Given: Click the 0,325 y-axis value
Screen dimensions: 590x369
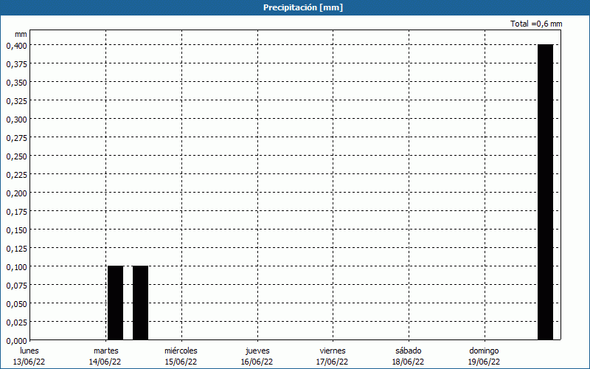Looking at the screenshot, I should click(x=17, y=101).
